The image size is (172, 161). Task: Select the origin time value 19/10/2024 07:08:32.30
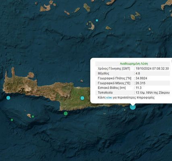152,69
